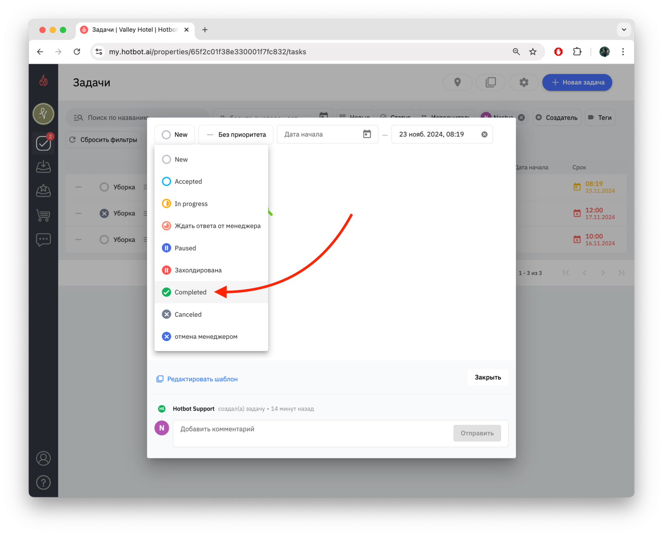Screen dimensions: 663x535
Task: Open the shopping cart icon in sidebar
Action: pos(43,215)
